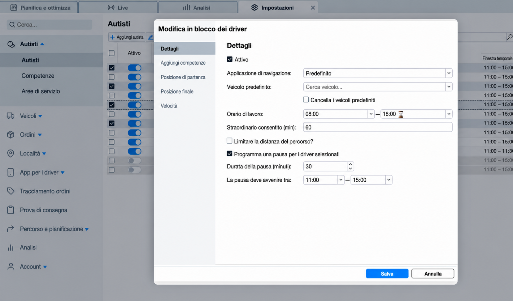
Task: Open Posizione di partenza section
Action: pos(183,77)
